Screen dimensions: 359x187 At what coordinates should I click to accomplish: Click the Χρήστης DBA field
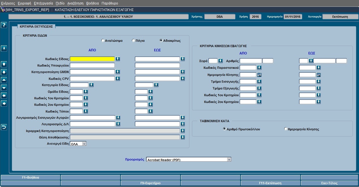tap(220, 17)
